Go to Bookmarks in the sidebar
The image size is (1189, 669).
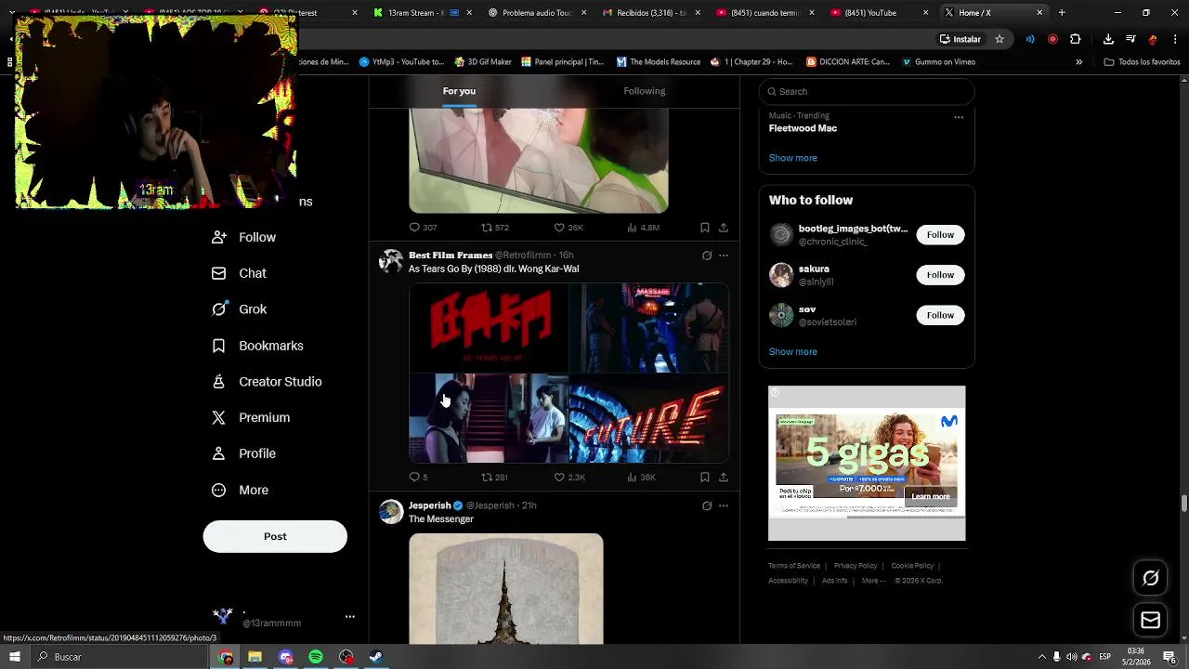coord(257,346)
